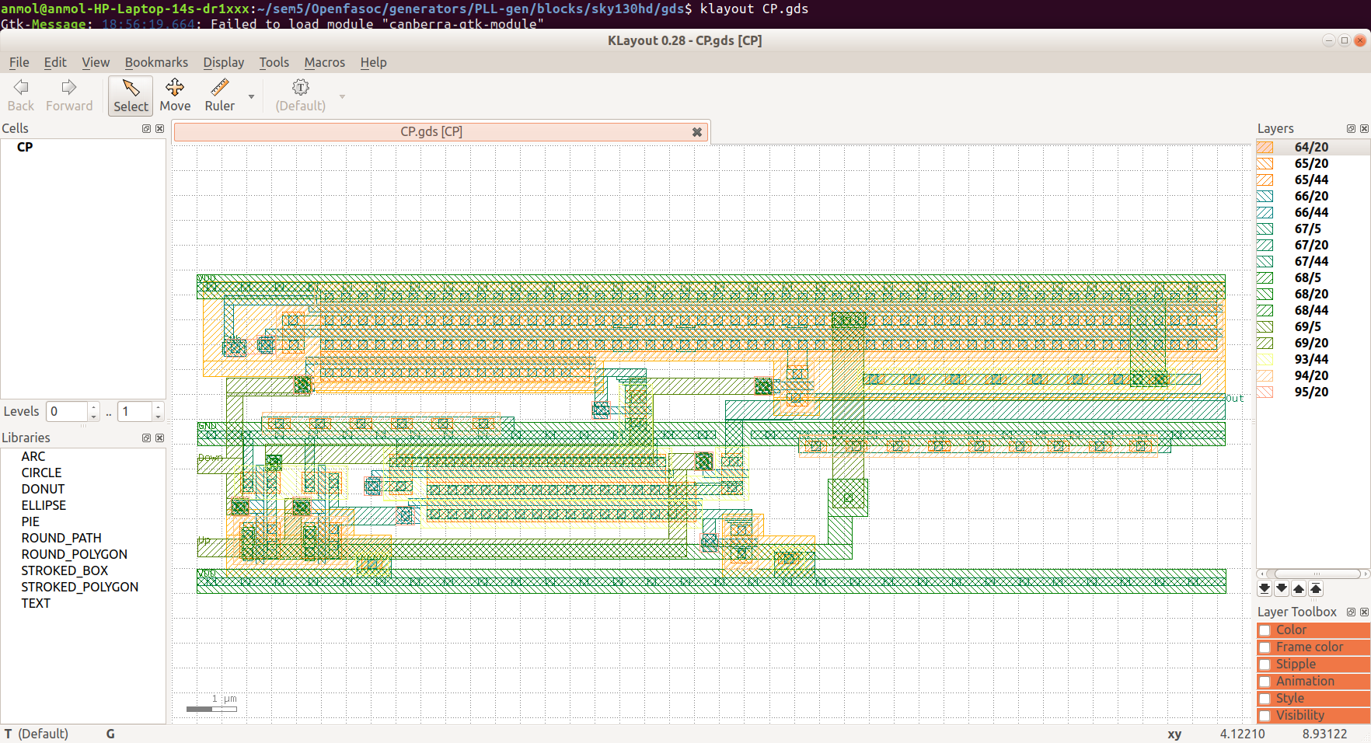Open the (Default) ruler template tool
1371x743 pixels.
coord(300,95)
